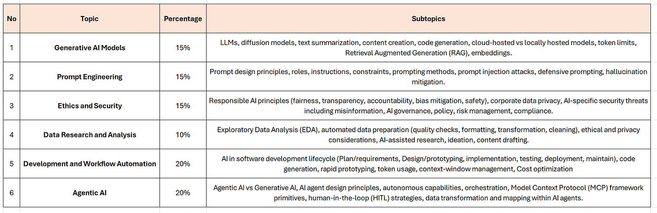Click the 'Prompt Engineering' topic cell
The image size is (657, 213).
click(90, 76)
